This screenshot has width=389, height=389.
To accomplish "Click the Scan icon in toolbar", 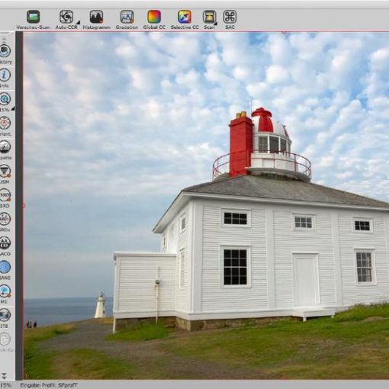I will 209,17.
